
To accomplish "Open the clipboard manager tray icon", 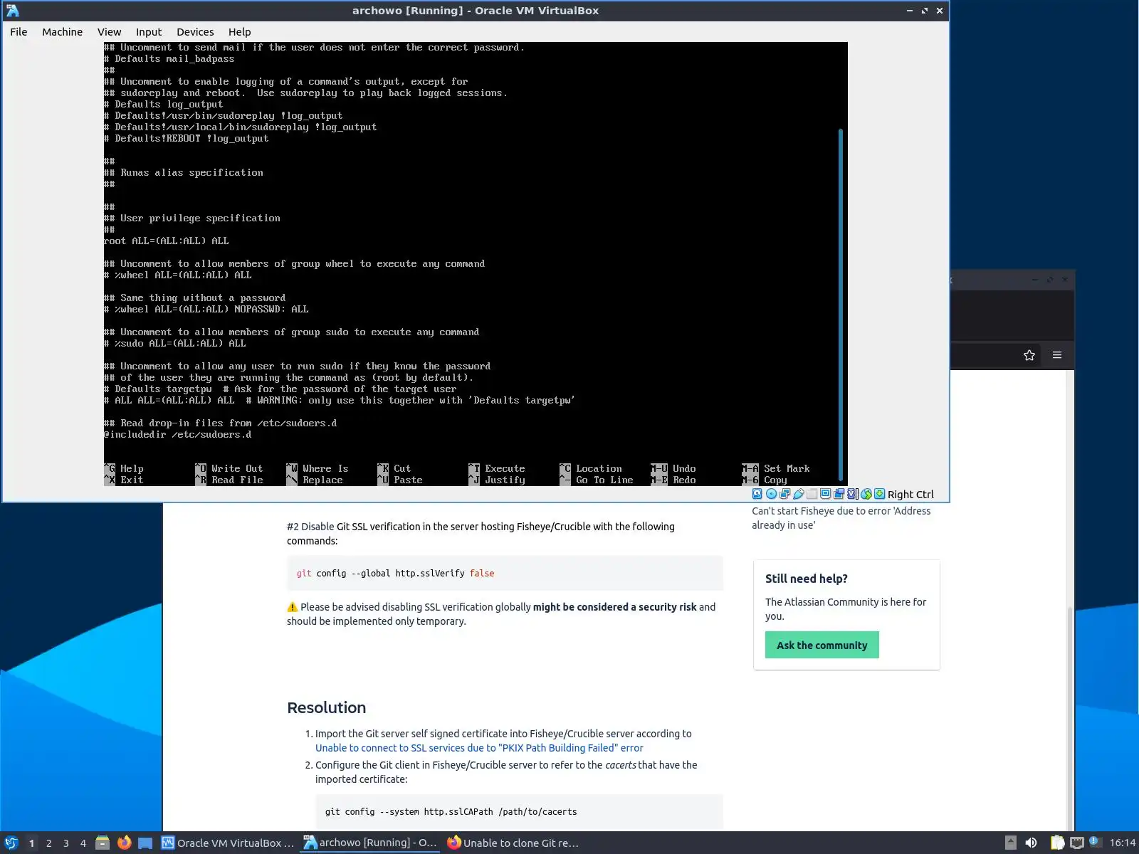I will pos(1057,843).
